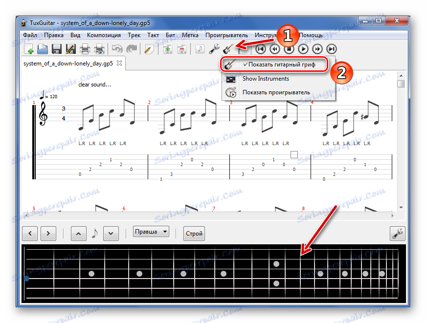Click fretboard next beat arrow button

point(48,234)
